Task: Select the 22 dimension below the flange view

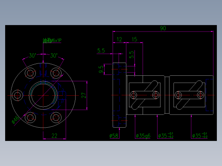Action: (x=54, y=136)
